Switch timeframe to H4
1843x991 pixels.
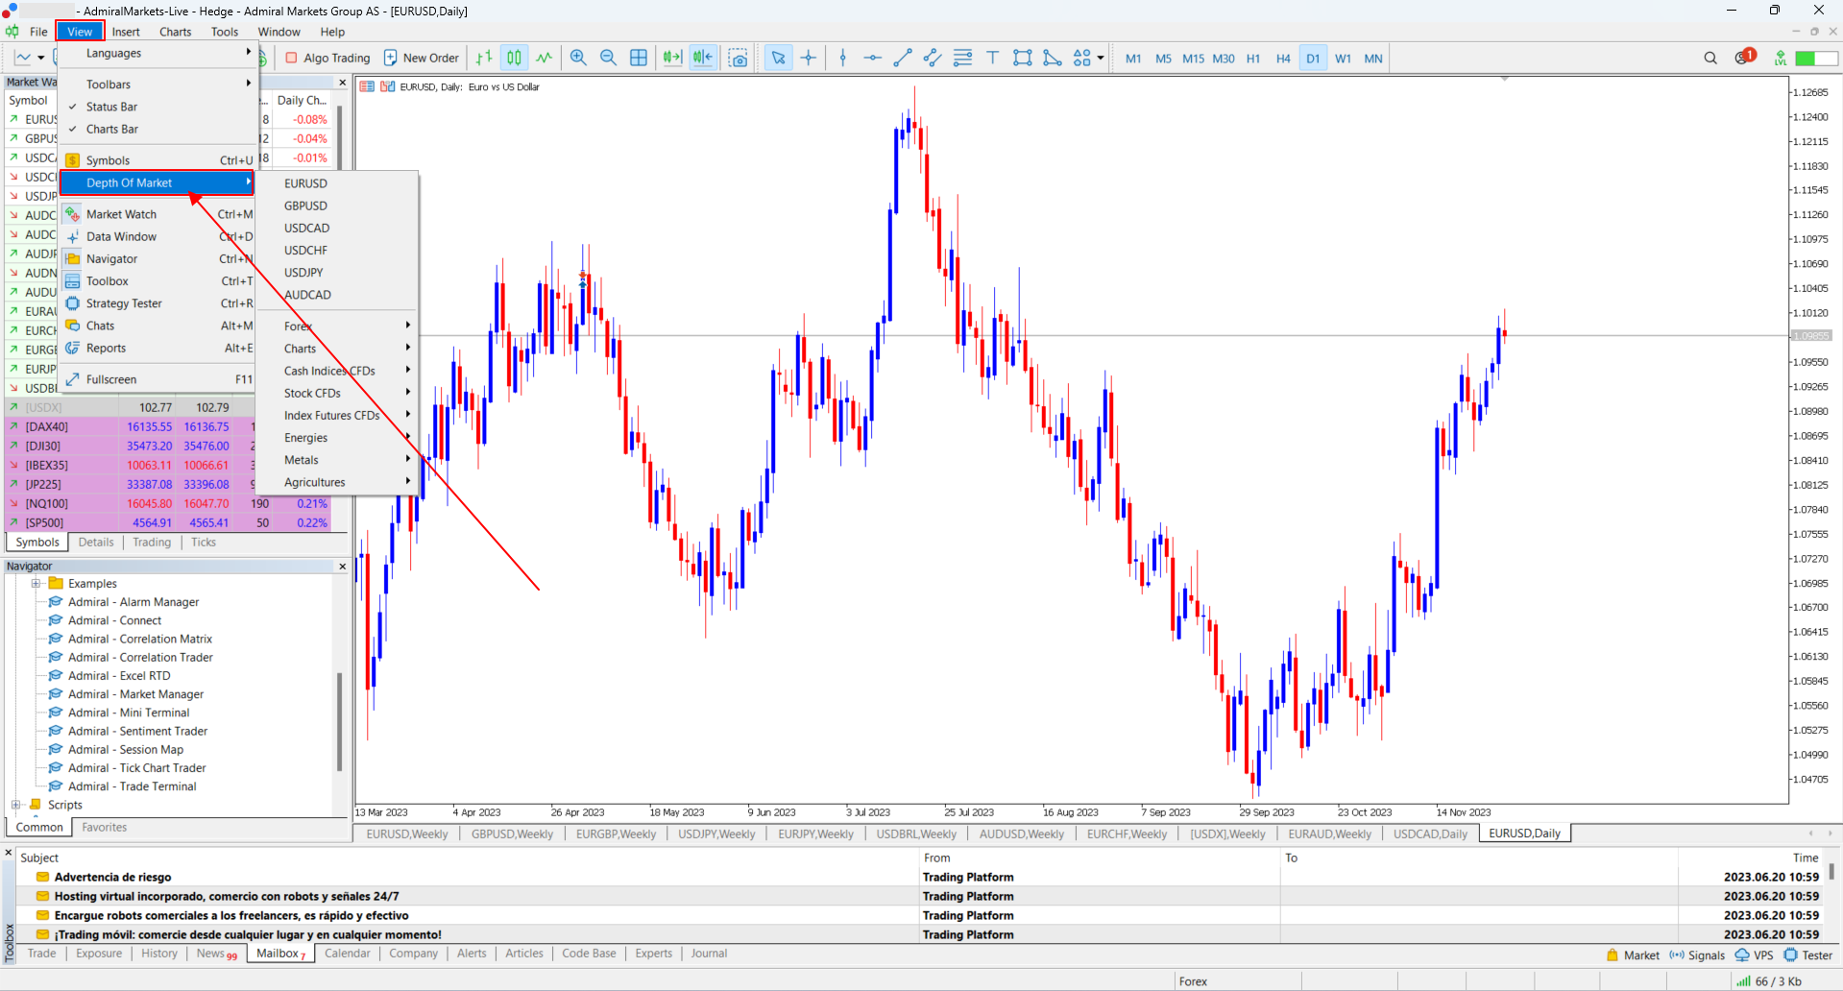[x=1283, y=59]
